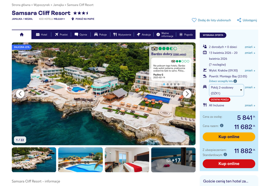270x186 pixels.
Task: Show next photo with right arrow
Action: coord(187,94)
